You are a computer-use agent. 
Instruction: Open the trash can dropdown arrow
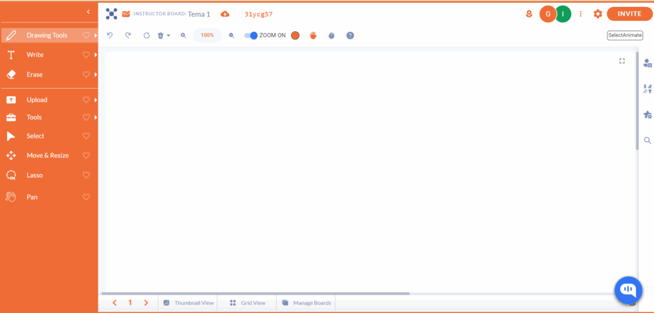tap(169, 36)
